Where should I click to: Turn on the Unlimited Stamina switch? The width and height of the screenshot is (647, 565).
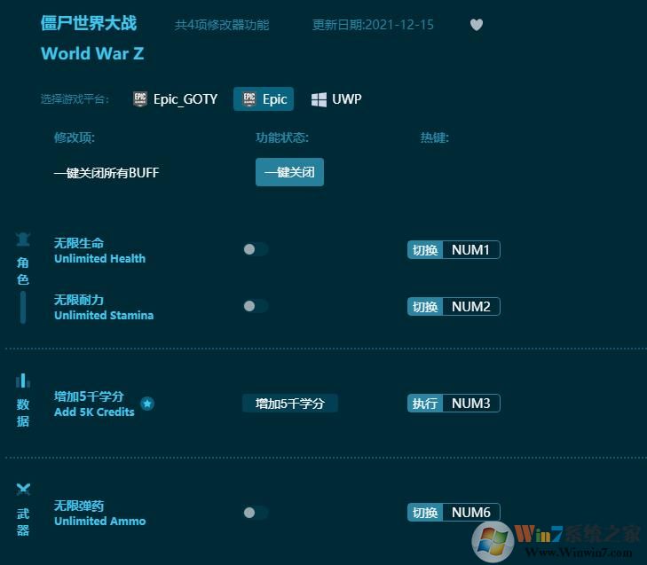(256, 306)
